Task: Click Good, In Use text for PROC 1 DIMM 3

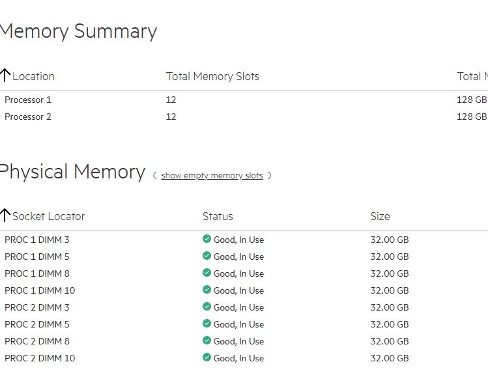Action: pos(238,240)
